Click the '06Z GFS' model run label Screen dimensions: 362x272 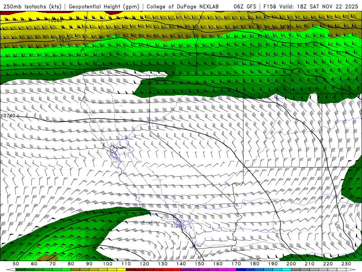pyautogui.click(x=245, y=7)
